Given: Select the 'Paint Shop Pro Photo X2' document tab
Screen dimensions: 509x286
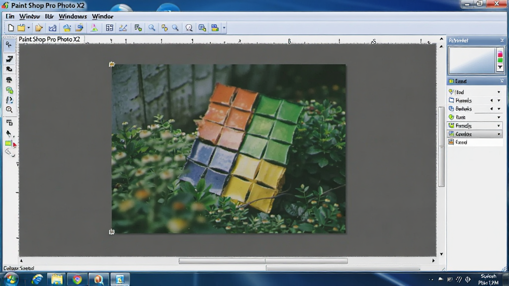Looking at the screenshot, I should [49, 39].
